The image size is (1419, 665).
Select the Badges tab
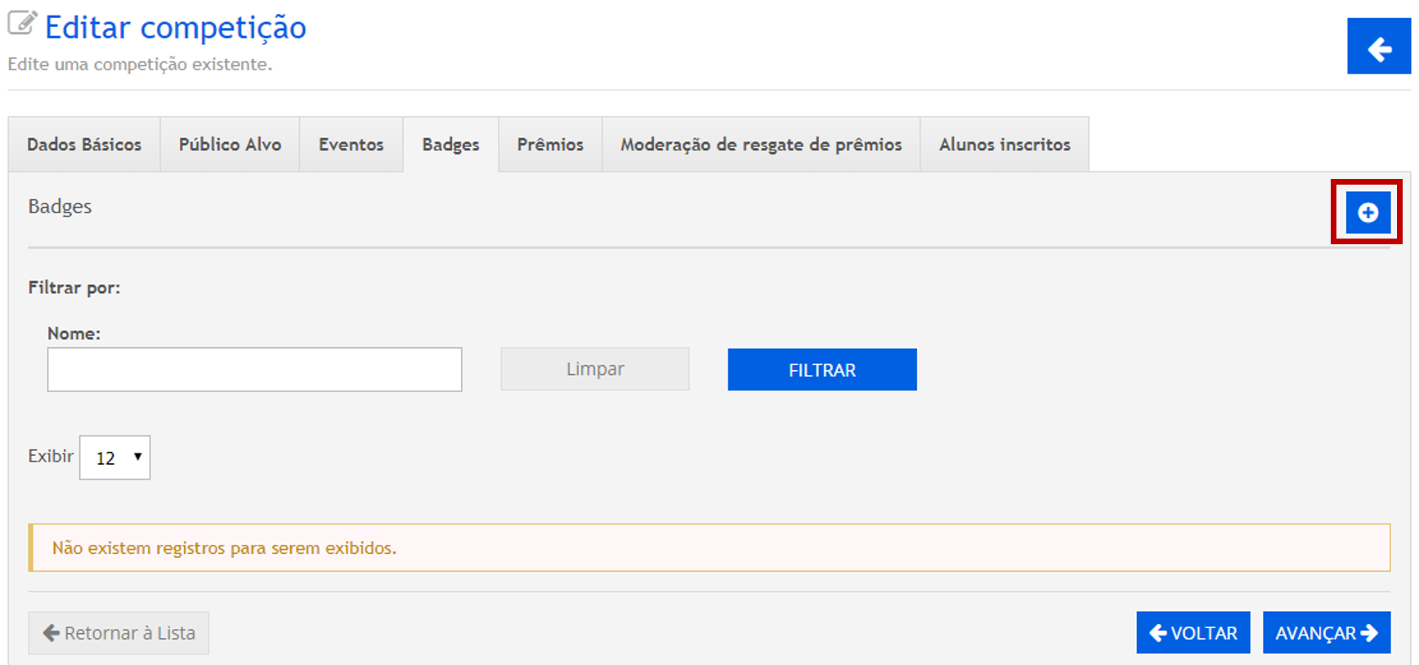[x=450, y=145]
